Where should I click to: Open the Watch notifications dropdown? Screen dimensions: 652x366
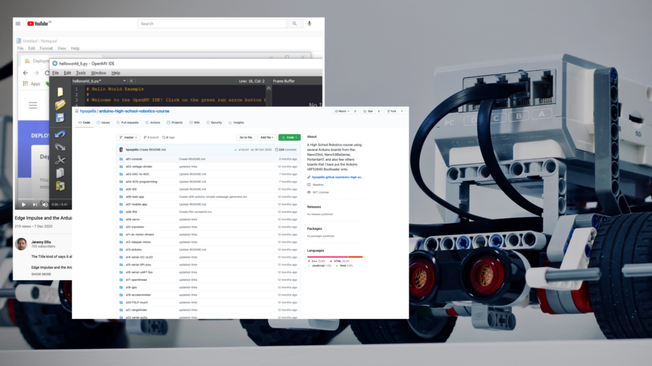[342, 111]
